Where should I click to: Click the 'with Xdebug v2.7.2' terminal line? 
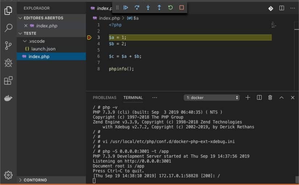[x=178, y=127]
